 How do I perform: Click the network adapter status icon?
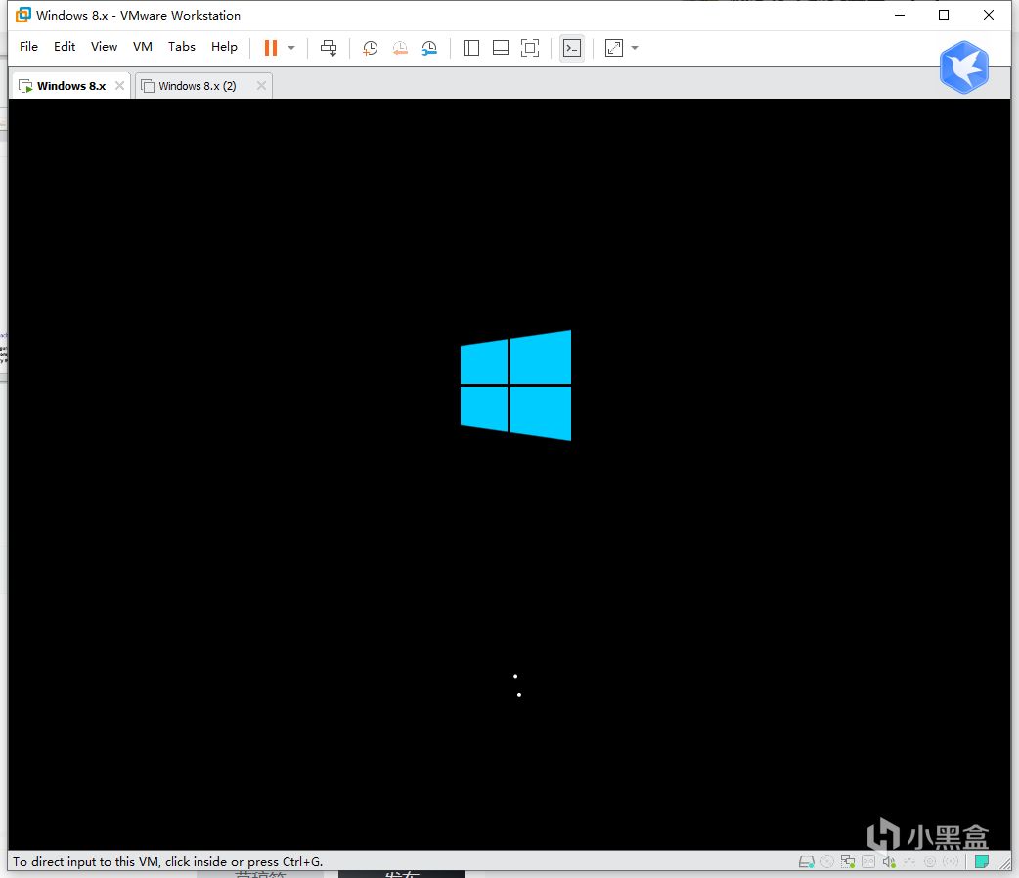(x=848, y=861)
